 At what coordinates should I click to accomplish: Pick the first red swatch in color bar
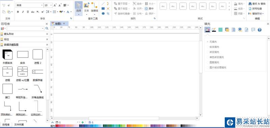(56, 126)
